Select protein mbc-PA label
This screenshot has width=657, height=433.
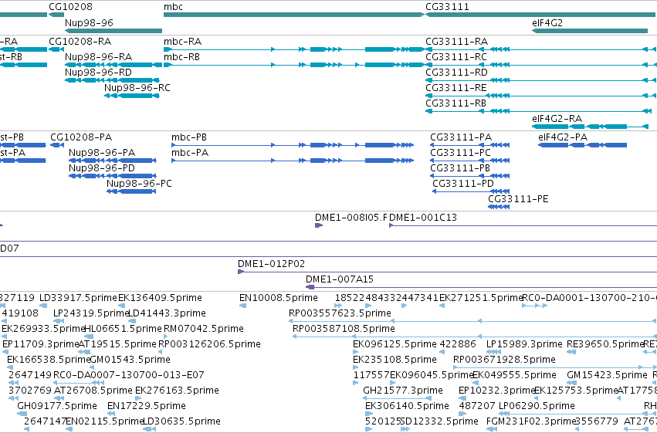pos(190,153)
